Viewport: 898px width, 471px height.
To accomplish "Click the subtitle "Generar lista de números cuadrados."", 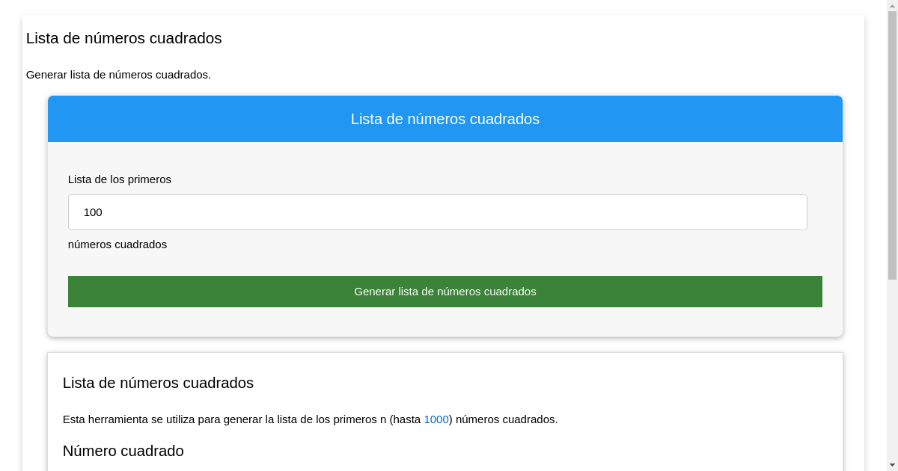I will pyautogui.click(x=118, y=75).
